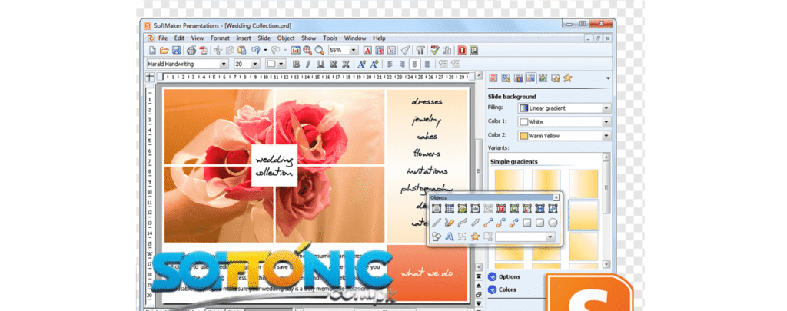Click the magnifying glass zoom icon
This screenshot has width=787, height=311.
319,50
